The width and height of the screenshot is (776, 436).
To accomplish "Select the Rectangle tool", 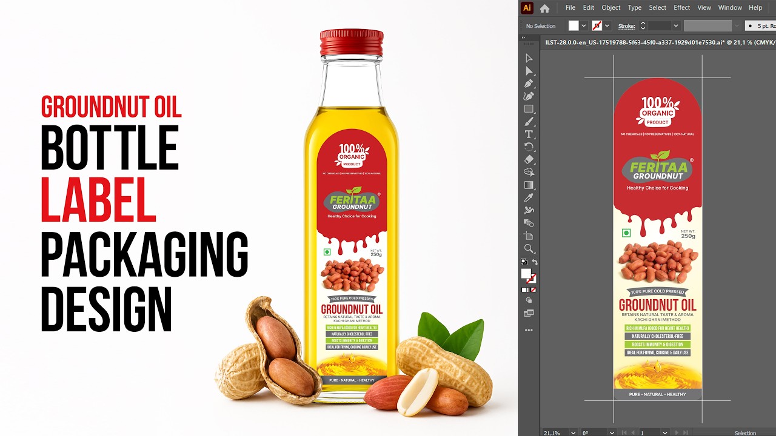I will [x=529, y=109].
